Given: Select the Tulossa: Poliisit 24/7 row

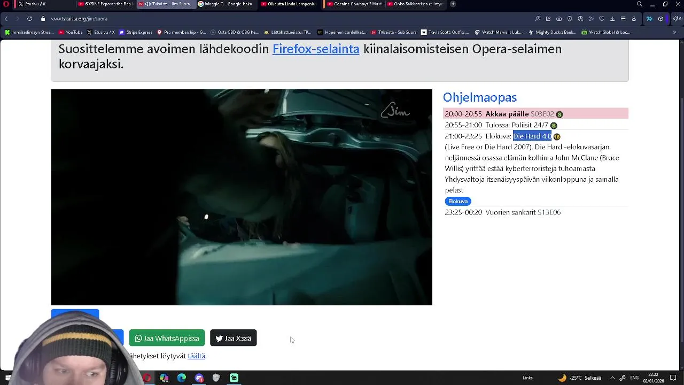Looking at the screenshot, I should tap(535, 125).
